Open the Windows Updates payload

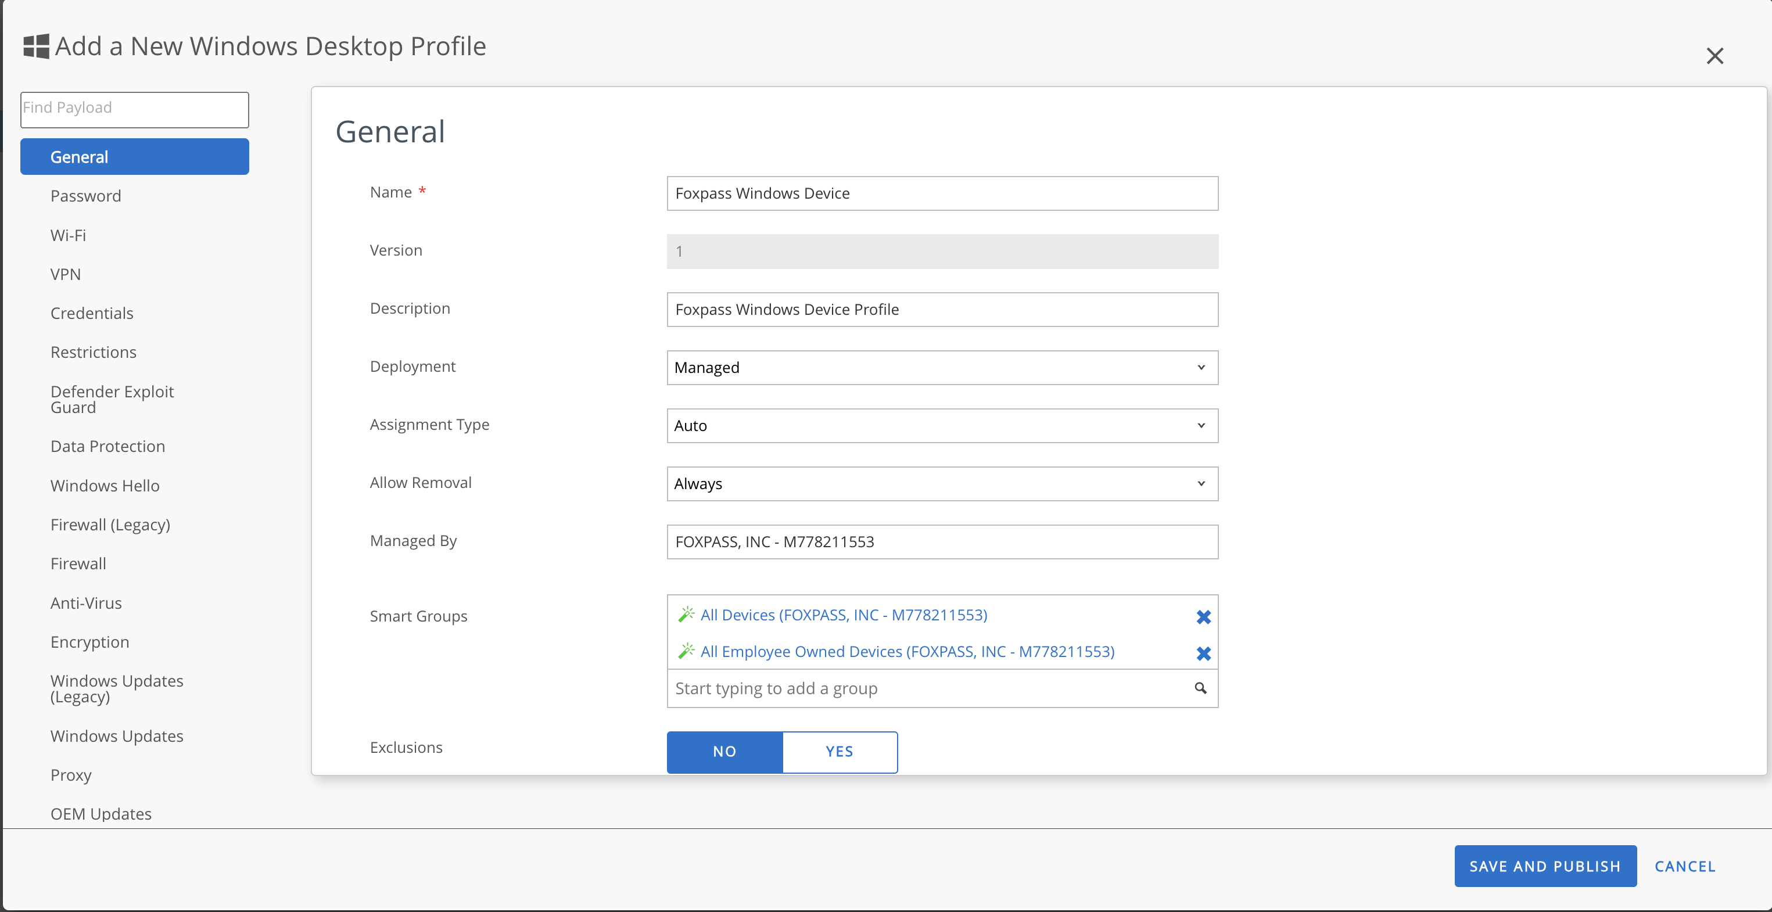117,736
